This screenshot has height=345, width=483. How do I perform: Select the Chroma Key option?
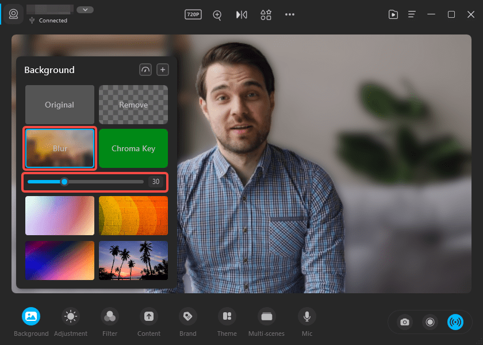(133, 148)
